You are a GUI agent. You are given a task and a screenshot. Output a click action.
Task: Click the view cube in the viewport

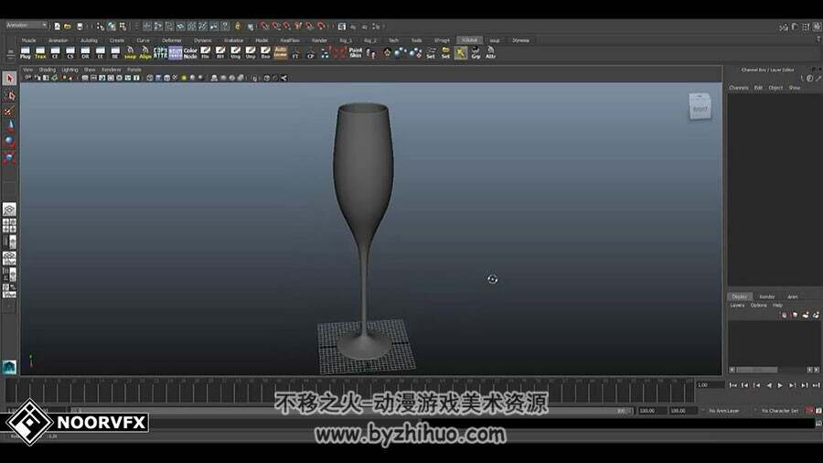tap(700, 107)
